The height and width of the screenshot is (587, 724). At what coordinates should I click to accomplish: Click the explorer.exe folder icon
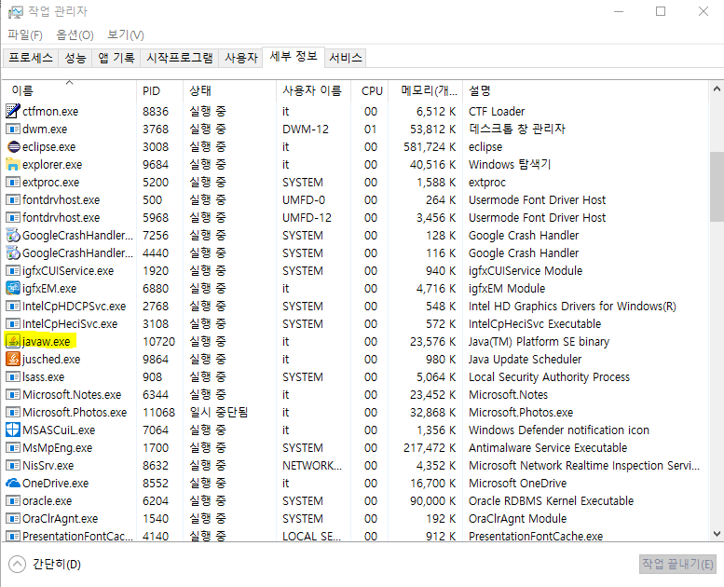point(13,164)
